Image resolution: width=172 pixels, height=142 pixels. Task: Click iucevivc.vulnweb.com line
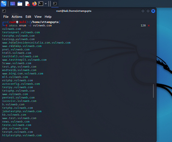click(x=19, y=101)
